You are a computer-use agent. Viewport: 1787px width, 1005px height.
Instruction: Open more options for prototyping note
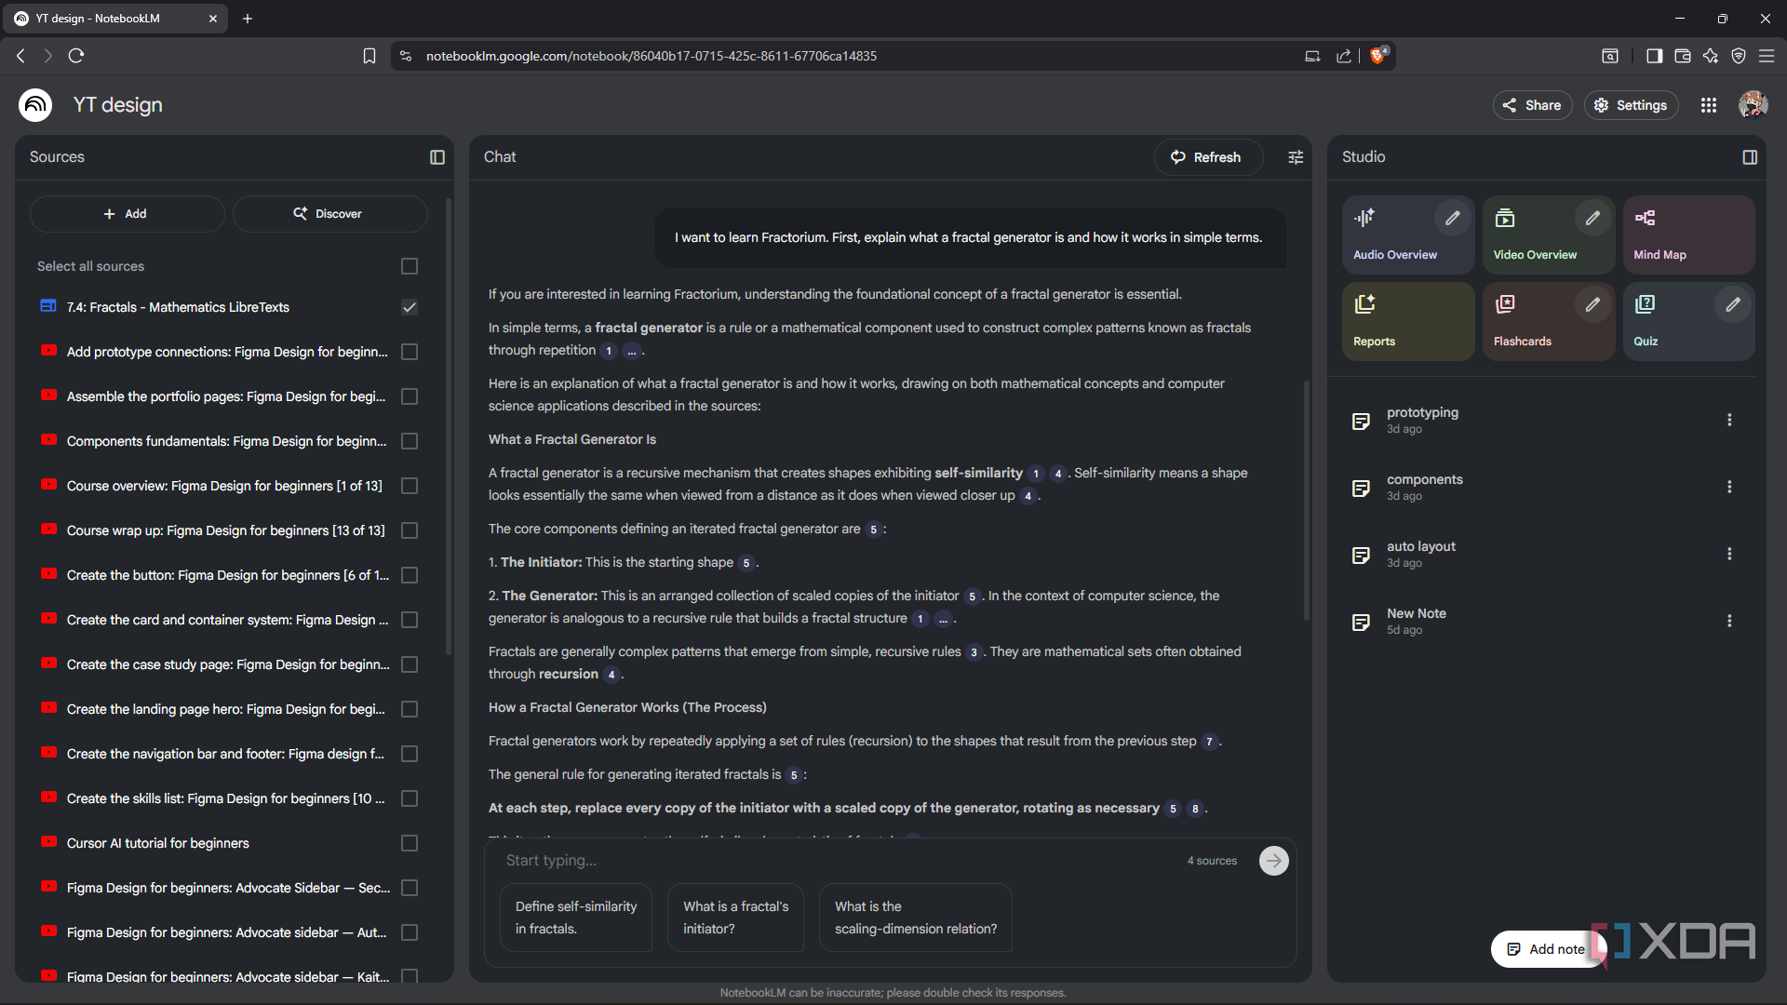pos(1729,420)
